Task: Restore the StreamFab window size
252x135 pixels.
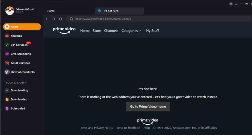Action: [x=246, y=4]
